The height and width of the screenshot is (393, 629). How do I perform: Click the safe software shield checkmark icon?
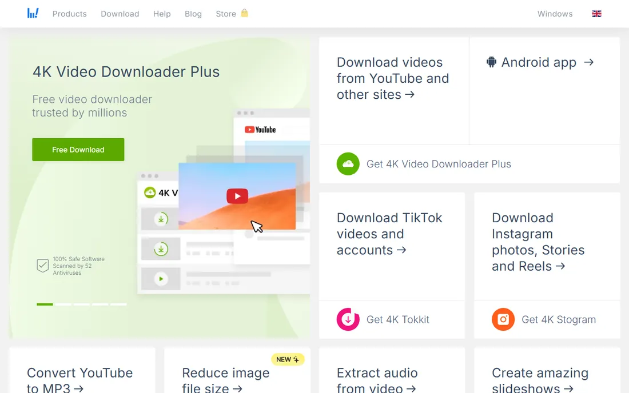tap(42, 266)
